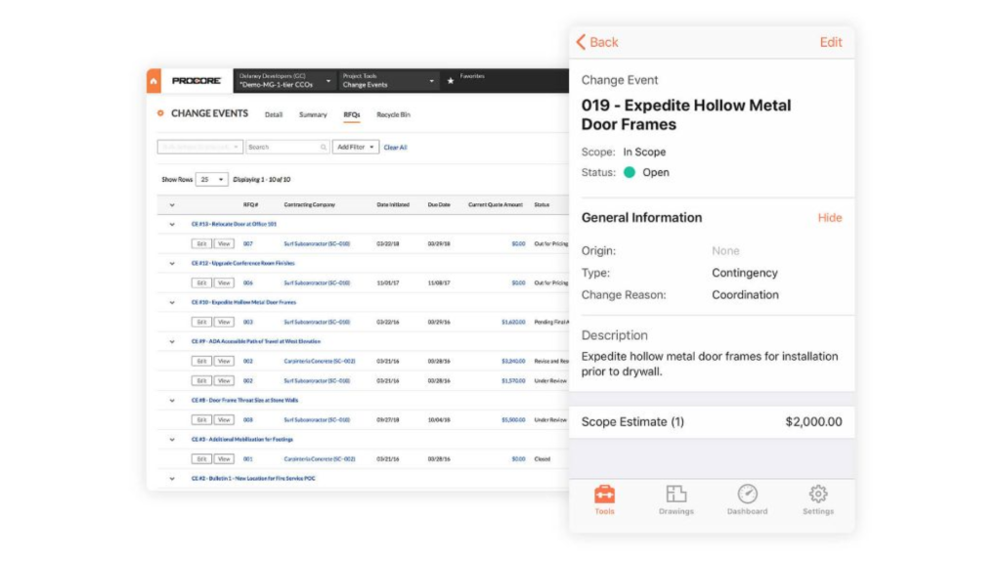
Task: Click Clear All filters link
Action: [395, 148]
